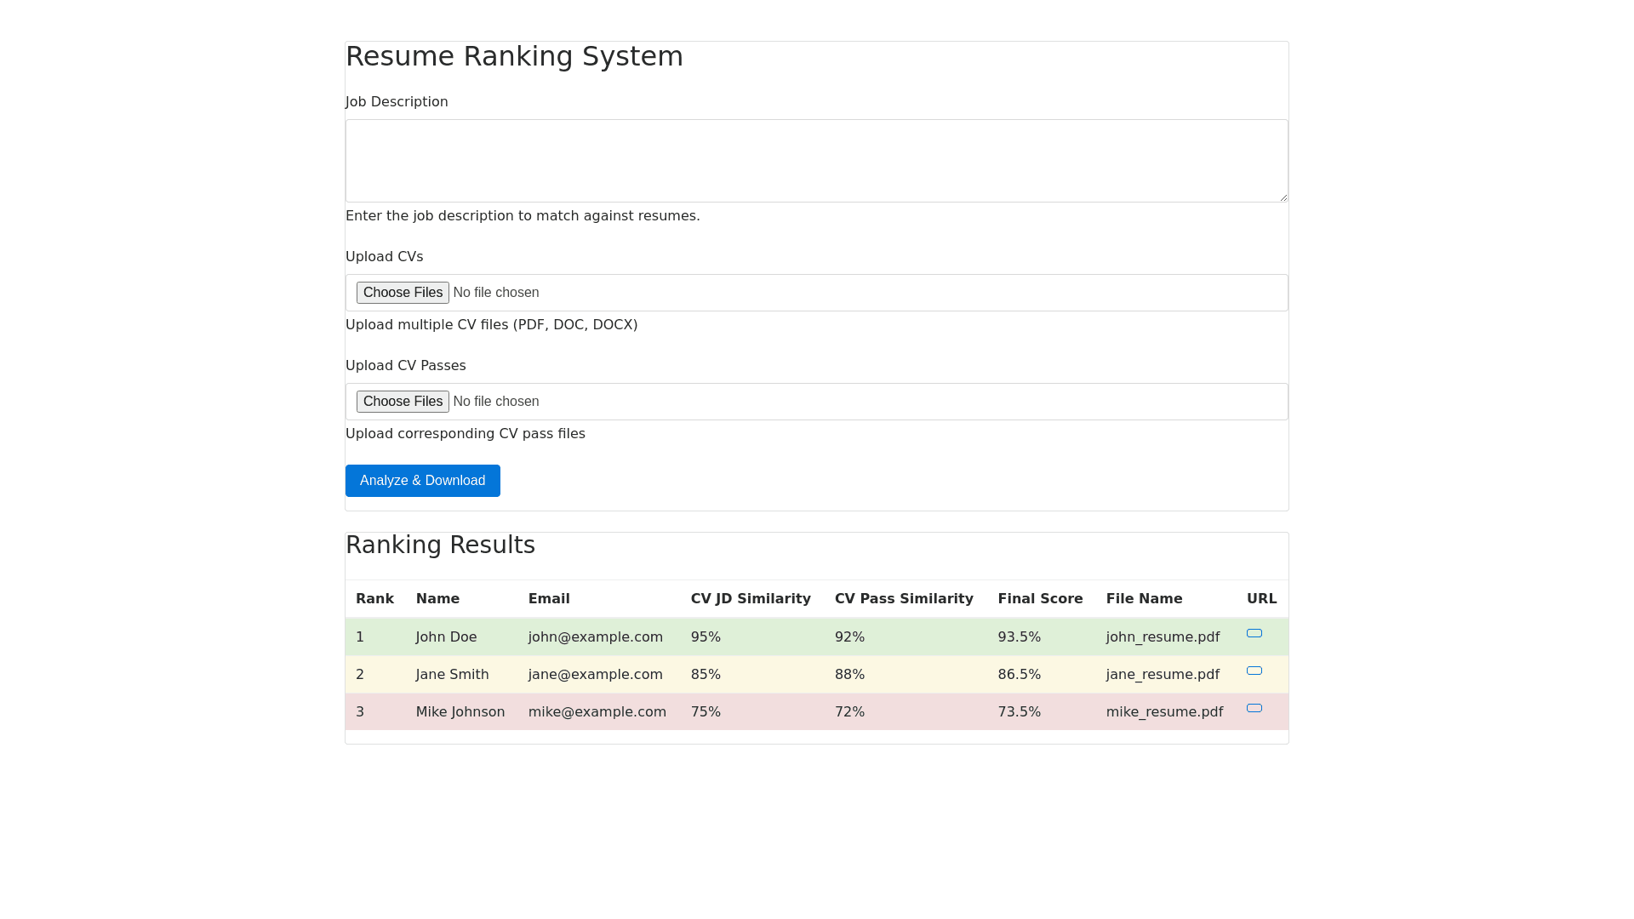1634x919 pixels.
Task: Open URL button in Jane Smith's row
Action: [1254, 671]
